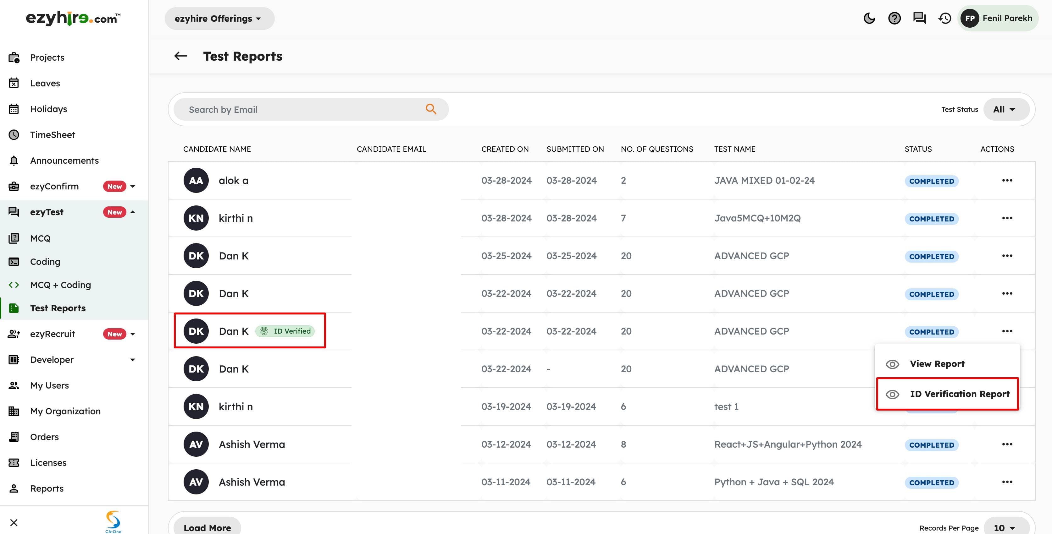
Task: Click the KN avatar in the Java5MCQ+10M2Q row
Action: (x=196, y=218)
